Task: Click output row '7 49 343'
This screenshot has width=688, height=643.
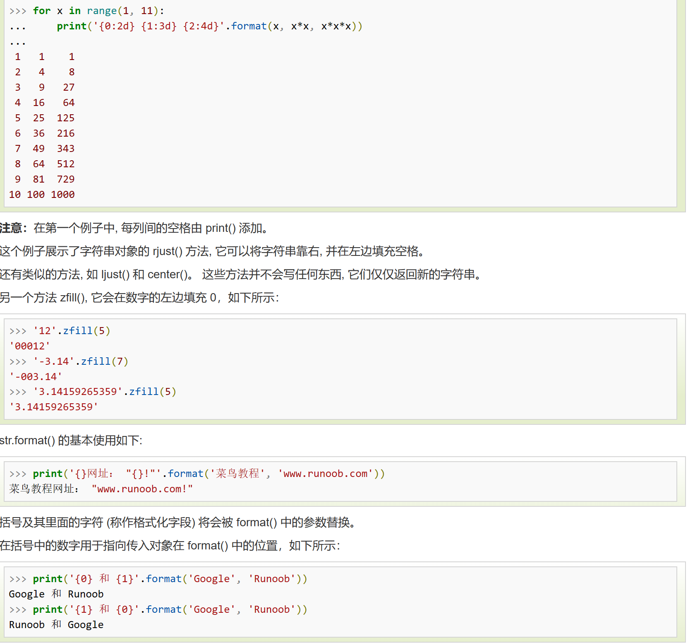Action: pyautogui.click(x=45, y=148)
